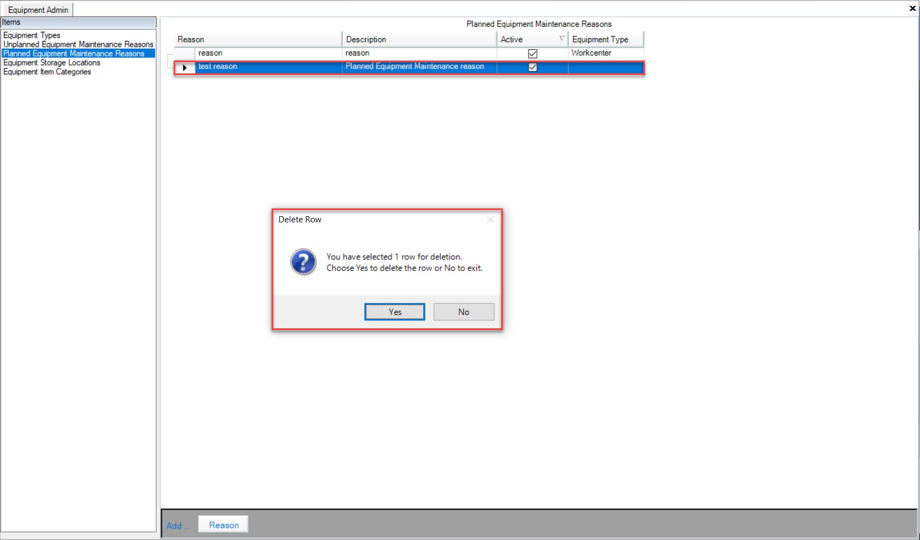Toggle Active checkbox for 'test reason' row
Viewport: 920px width, 540px height.
[533, 67]
